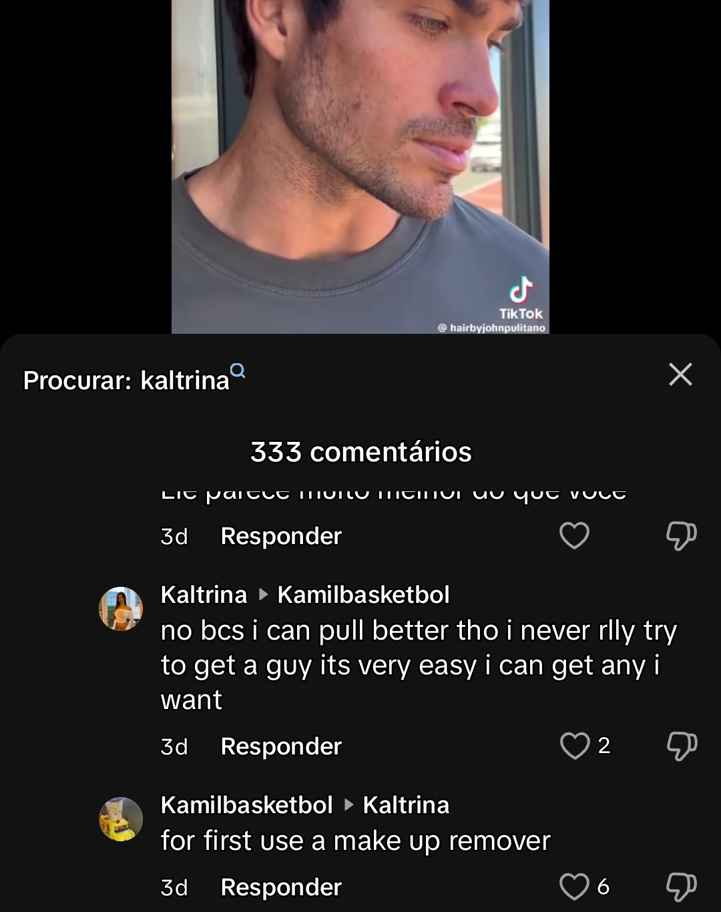Like Kaltrina's comment with 2 likes

click(575, 746)
